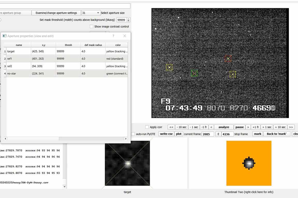This screenshot has width=298, height=198.
Task: Click the '+ 10 sec' button
Action: click(x=280, y=127)
